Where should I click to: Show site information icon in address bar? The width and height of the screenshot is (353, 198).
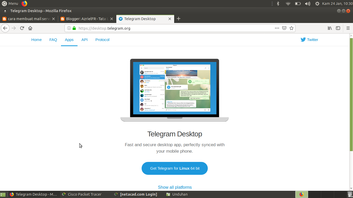point(69,28)
